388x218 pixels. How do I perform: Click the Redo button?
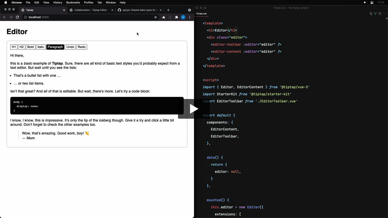(82, 47)
